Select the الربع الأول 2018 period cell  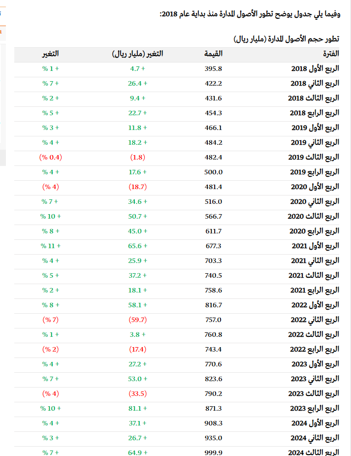pos(316,69)
